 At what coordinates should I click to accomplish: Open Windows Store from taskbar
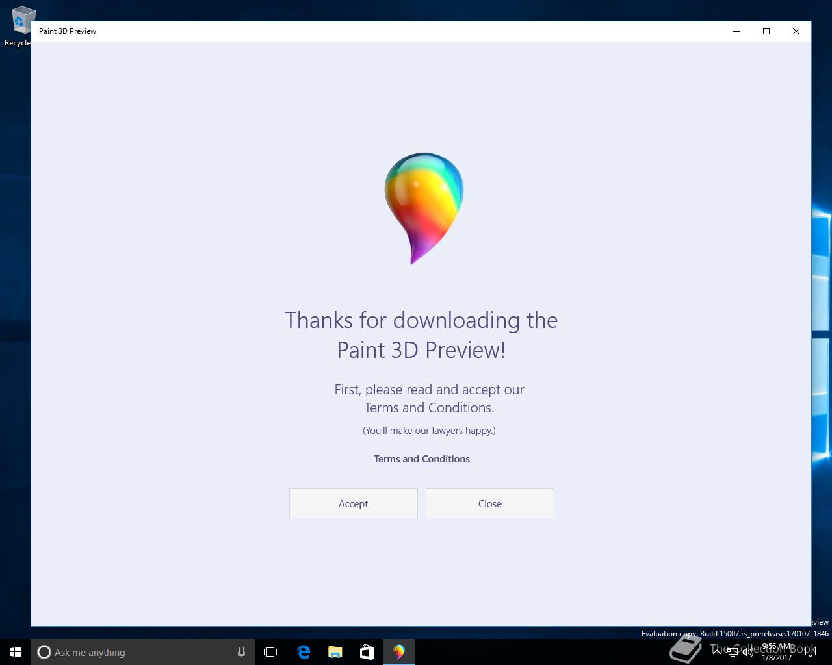[x=367, y=652]
